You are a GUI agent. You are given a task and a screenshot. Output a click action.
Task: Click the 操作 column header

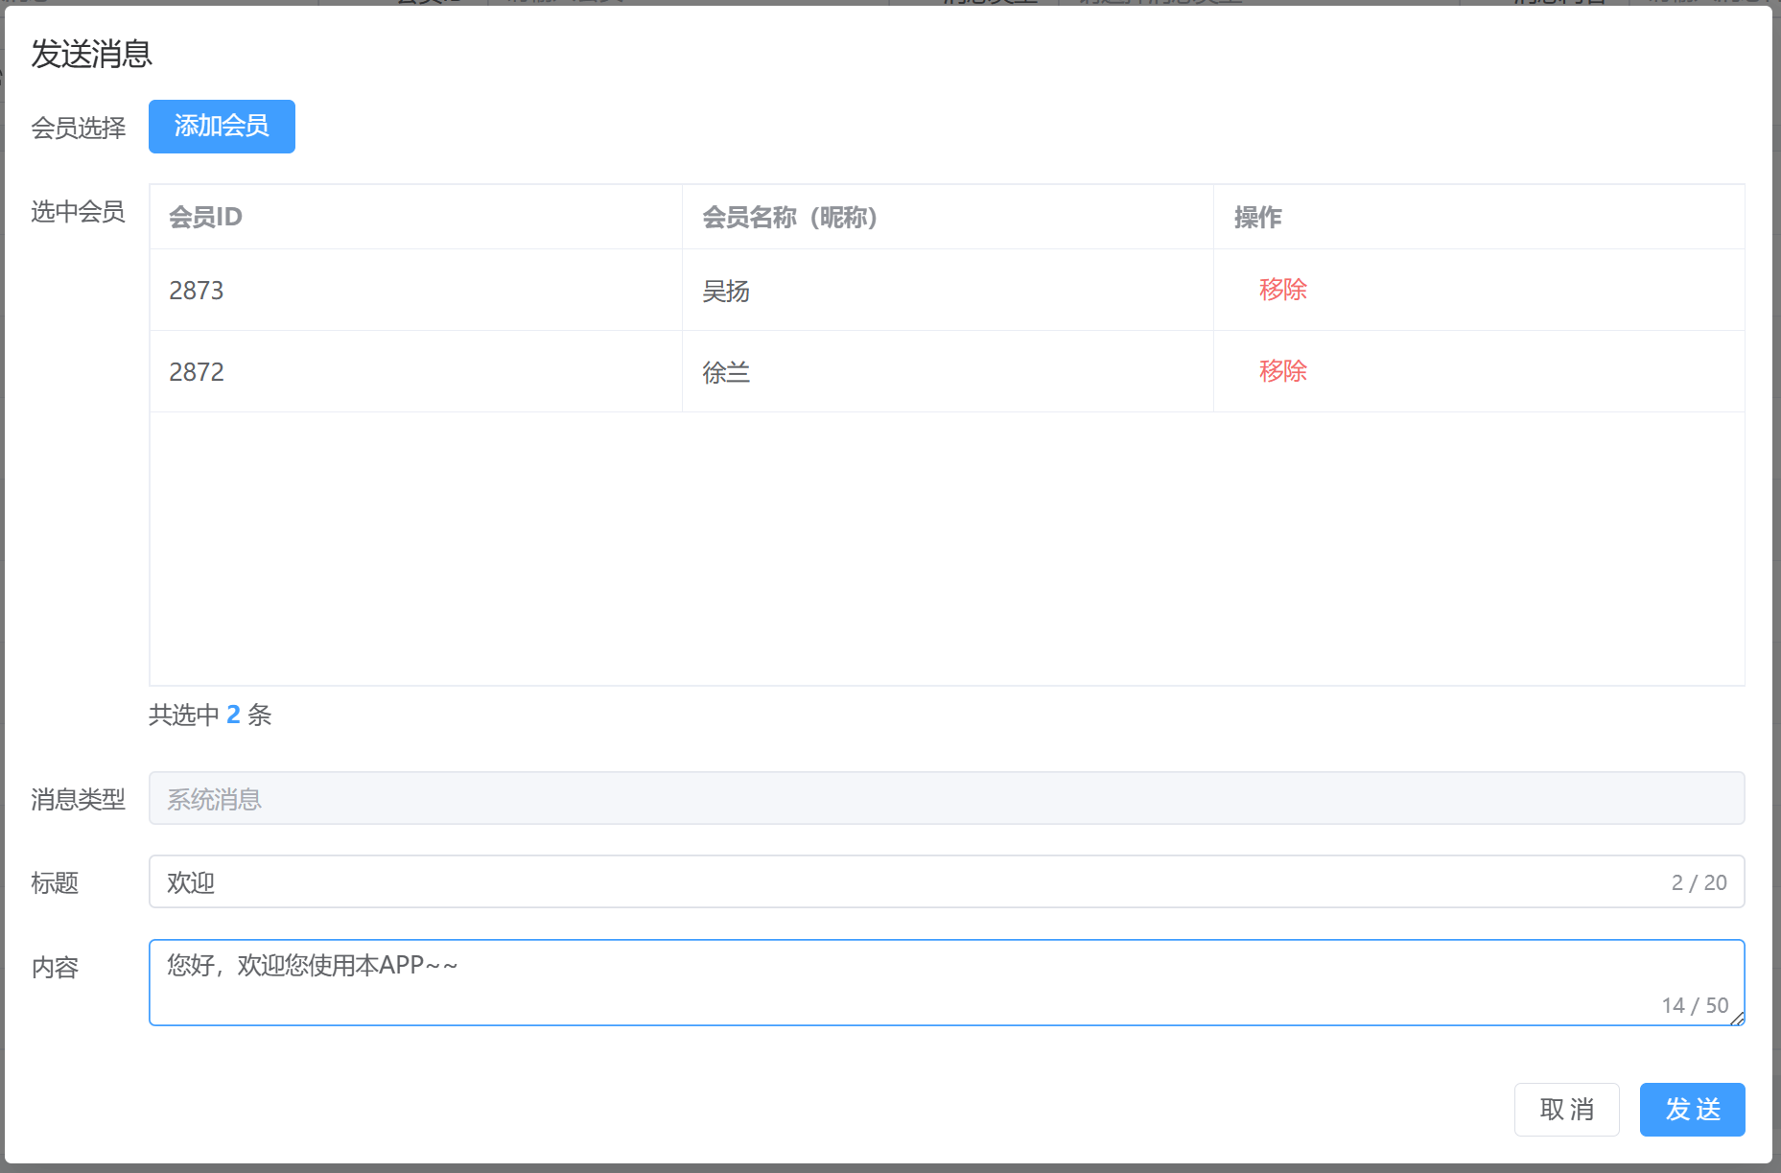(x=1257, y=218)
